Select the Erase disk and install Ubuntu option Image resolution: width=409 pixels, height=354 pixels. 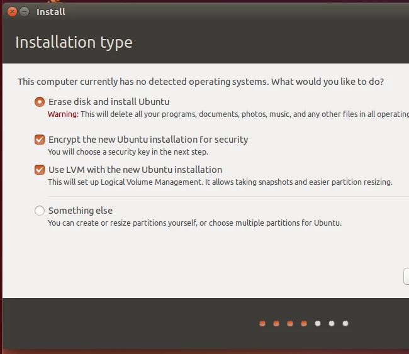coord(40,102)
